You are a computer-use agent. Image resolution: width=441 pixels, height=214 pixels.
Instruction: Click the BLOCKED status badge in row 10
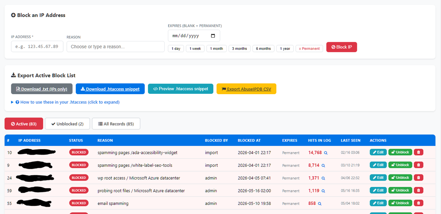[x=79, y=152]
